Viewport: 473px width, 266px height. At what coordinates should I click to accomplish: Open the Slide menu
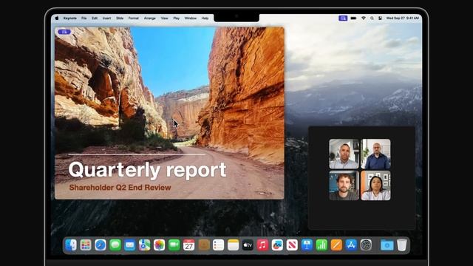(120, 18)
